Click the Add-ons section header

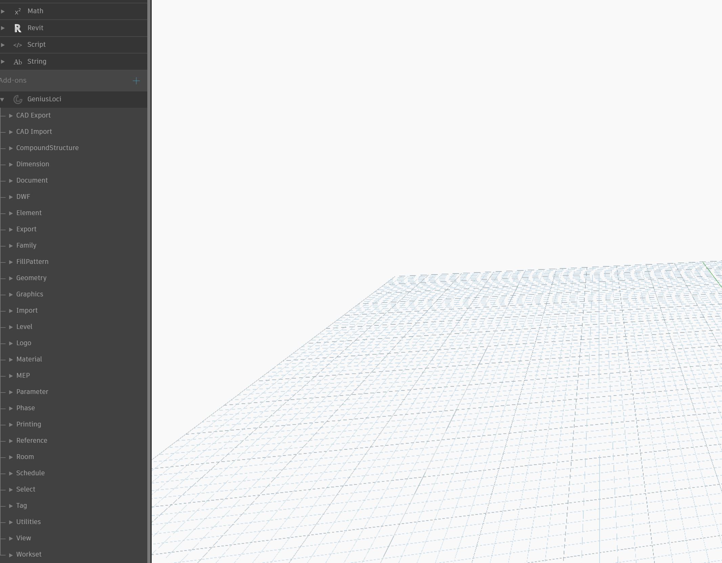click(14, 81)
